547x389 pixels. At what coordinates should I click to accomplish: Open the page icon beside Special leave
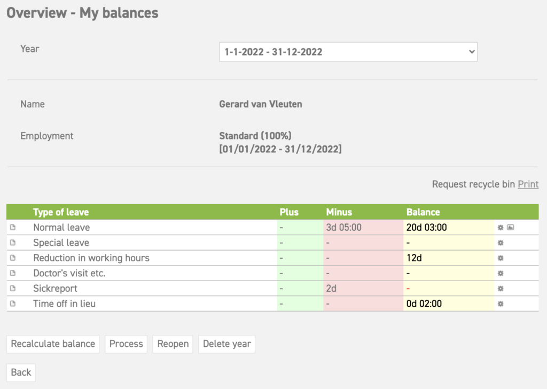[x=12, y=243]
